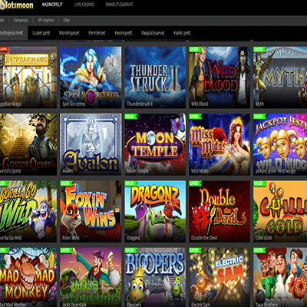Open the Gorilla Go Wild game tile
Image resolution: width=307 pixels, height=307 pixels.
coord(28,212)
